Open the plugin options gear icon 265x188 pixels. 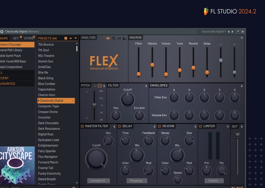click(x=2, y=32)
